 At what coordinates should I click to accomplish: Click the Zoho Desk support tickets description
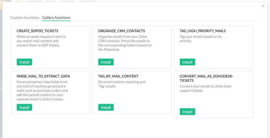click(x=205, y=88)
